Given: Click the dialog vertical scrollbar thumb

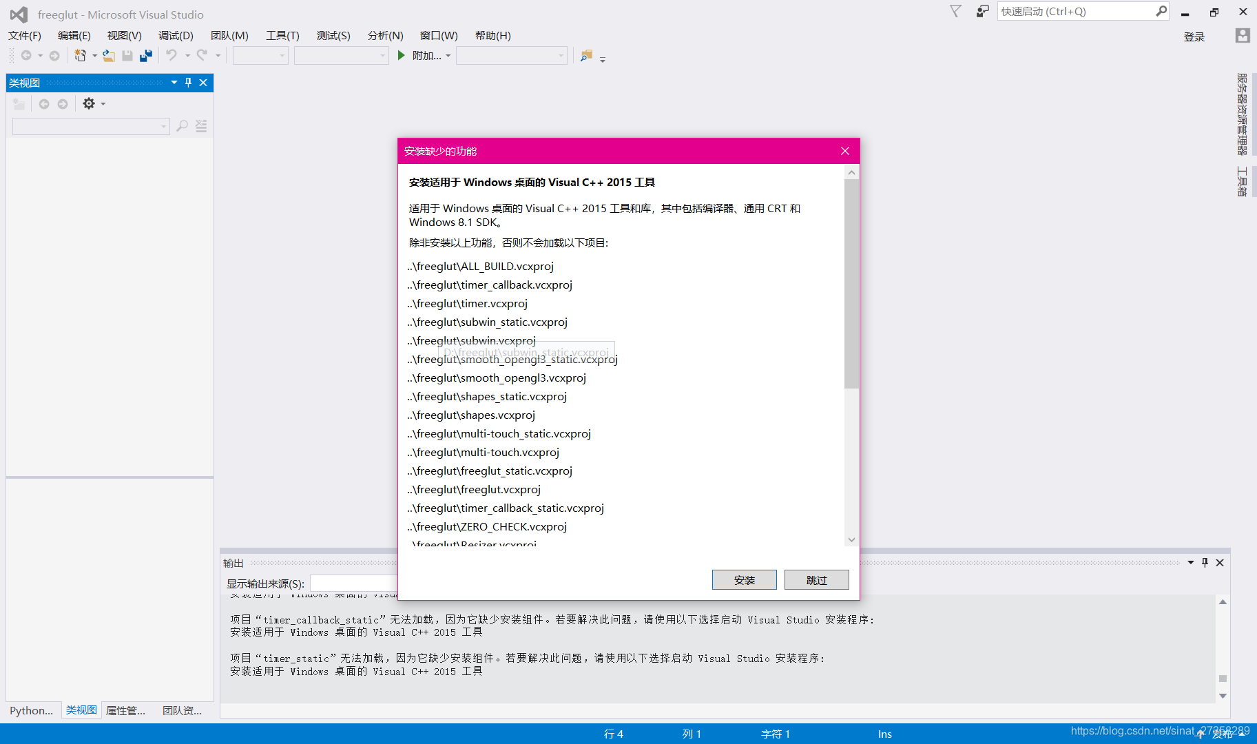Looking at the screenshot, I should pos(852,284).
